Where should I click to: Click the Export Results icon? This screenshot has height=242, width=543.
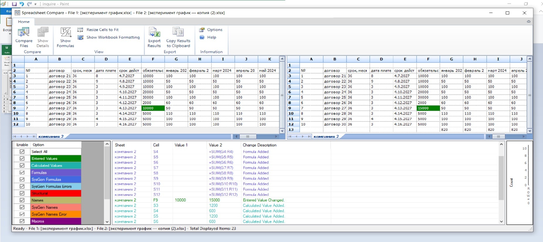pos(154,37)
